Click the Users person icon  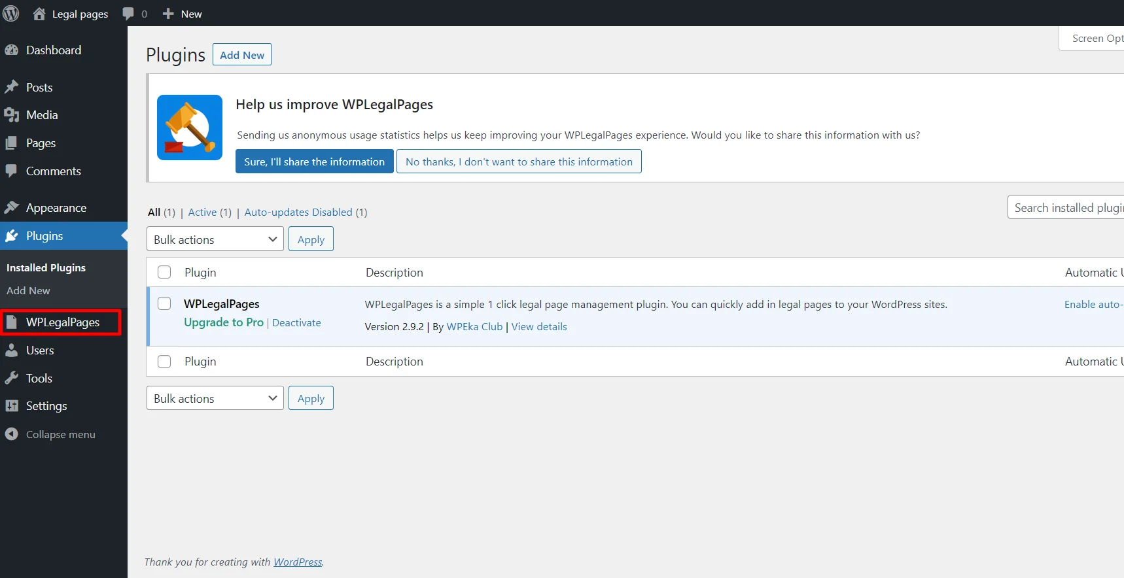coord(12,350)
